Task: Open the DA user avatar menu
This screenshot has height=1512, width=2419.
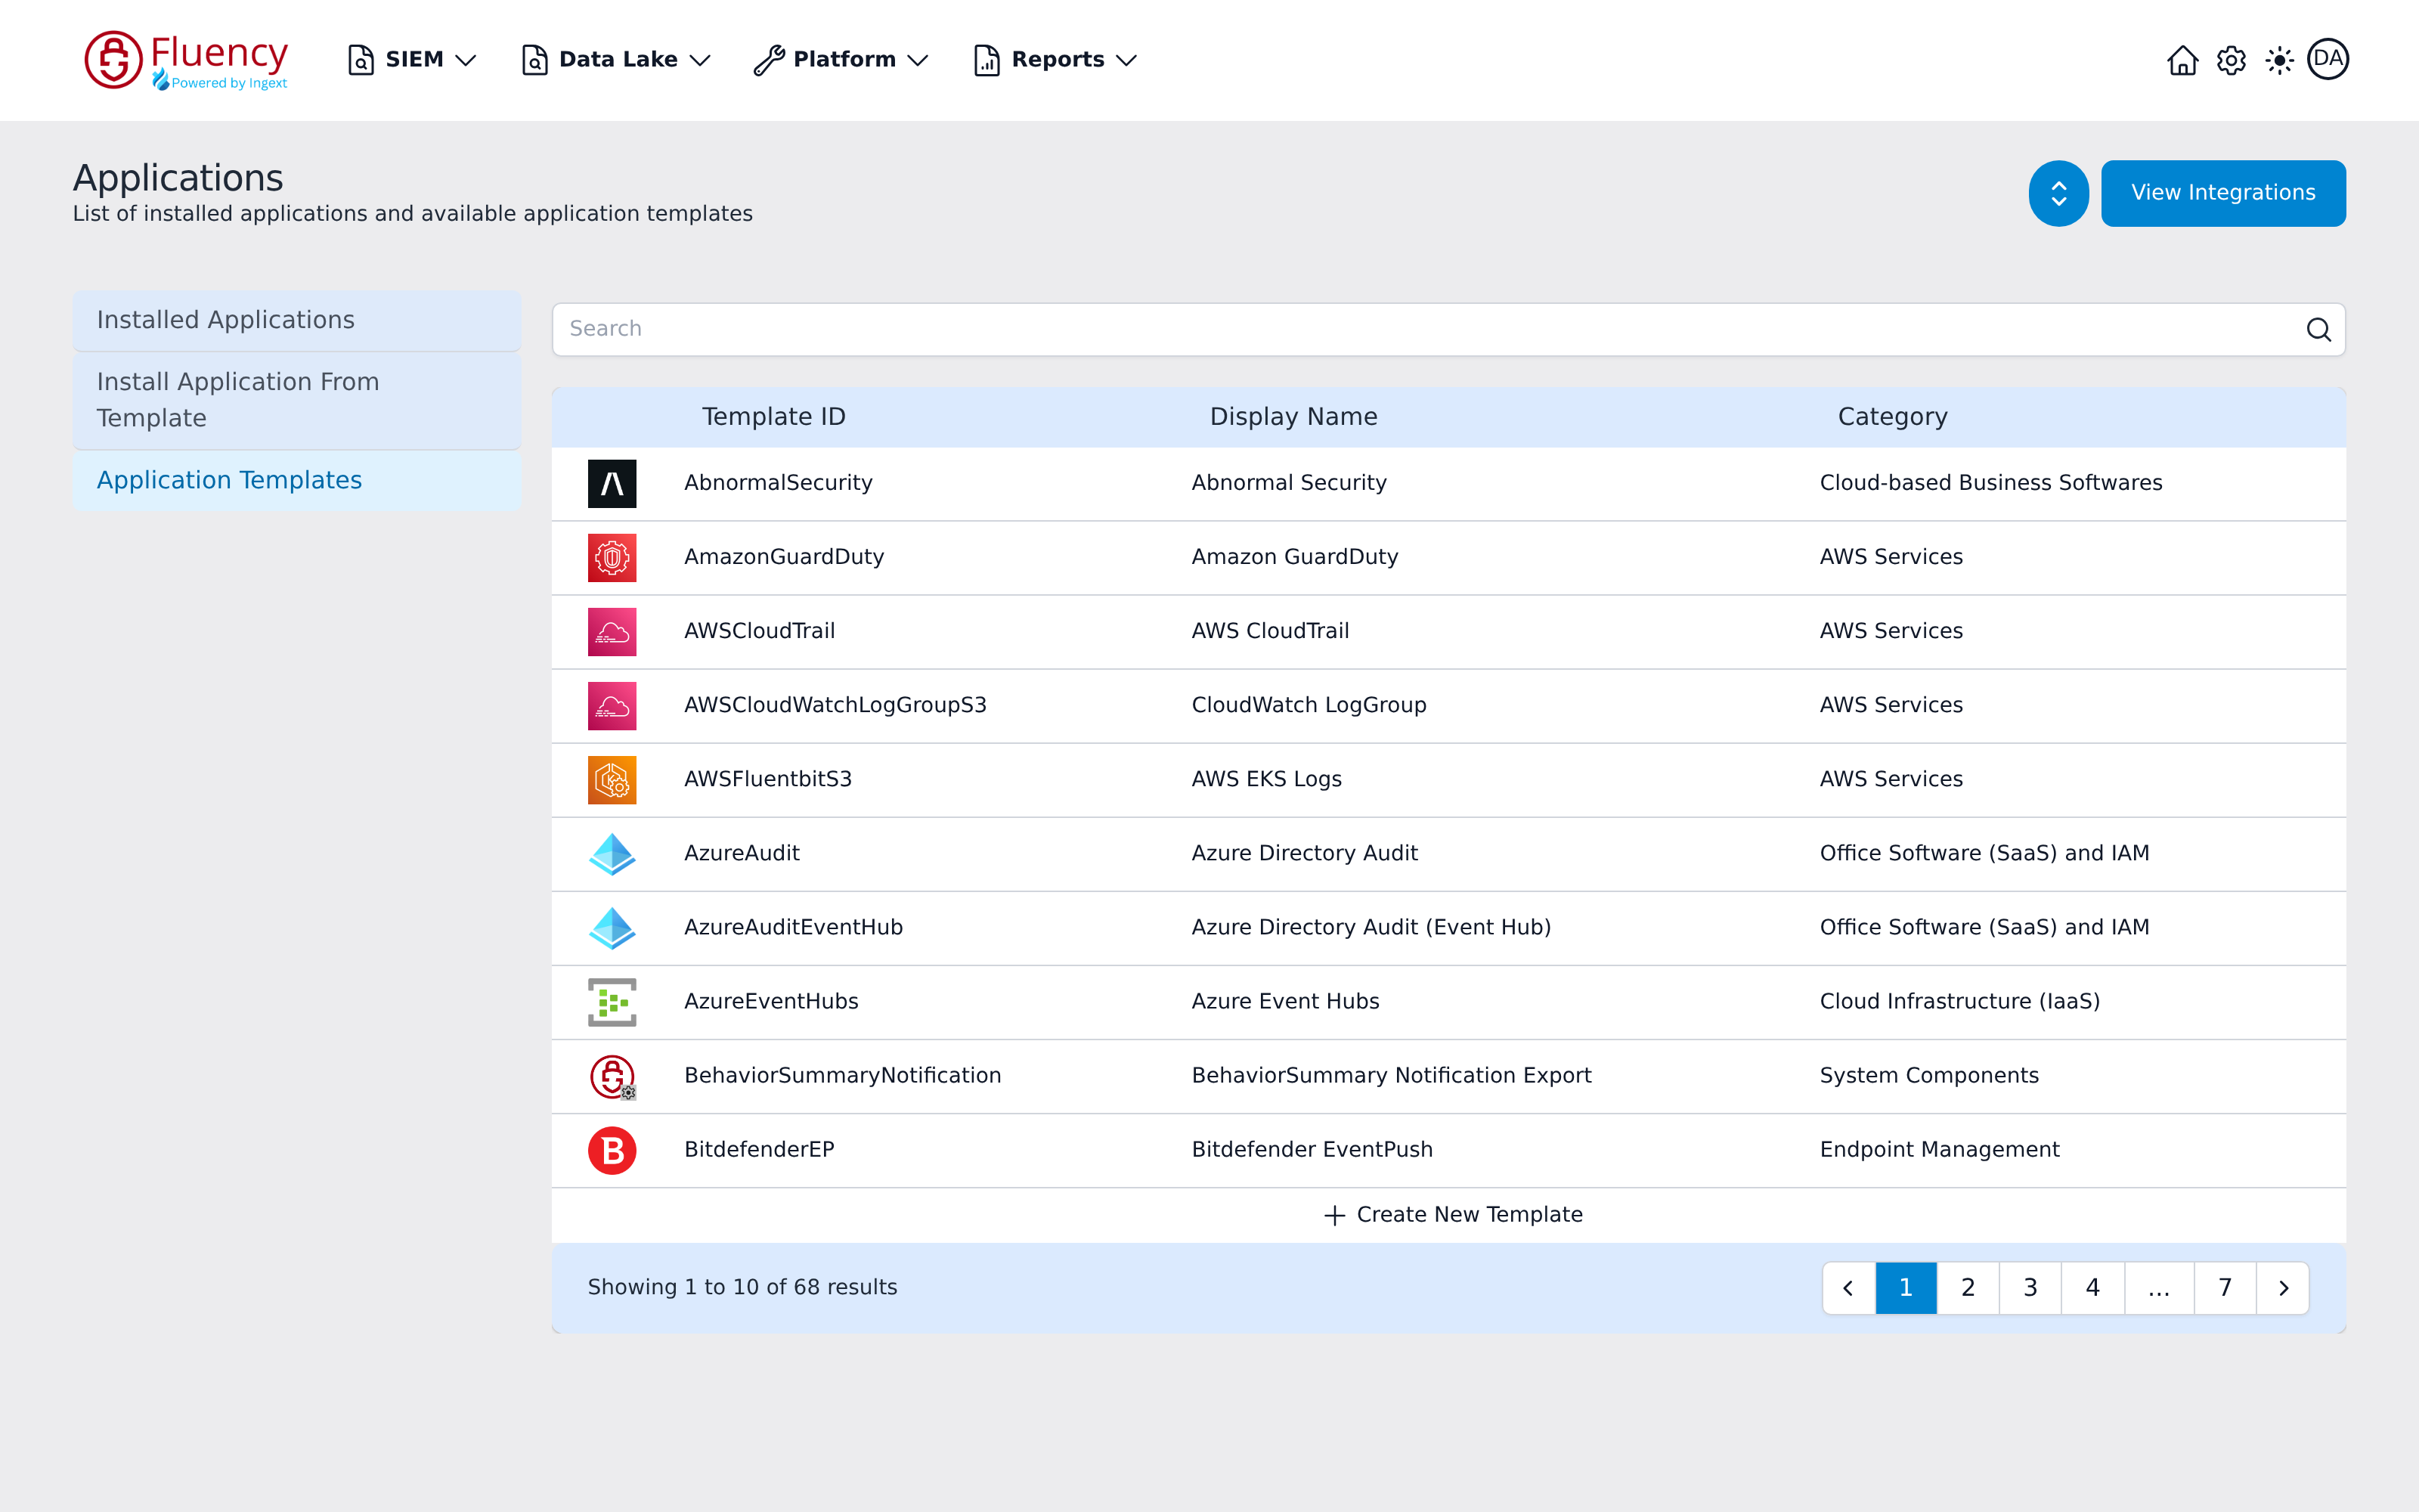Action: [x=2328, y=59]
